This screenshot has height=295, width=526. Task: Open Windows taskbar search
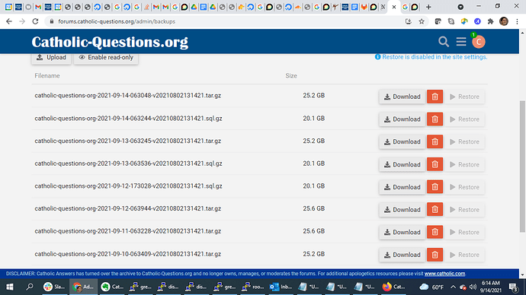30,287
